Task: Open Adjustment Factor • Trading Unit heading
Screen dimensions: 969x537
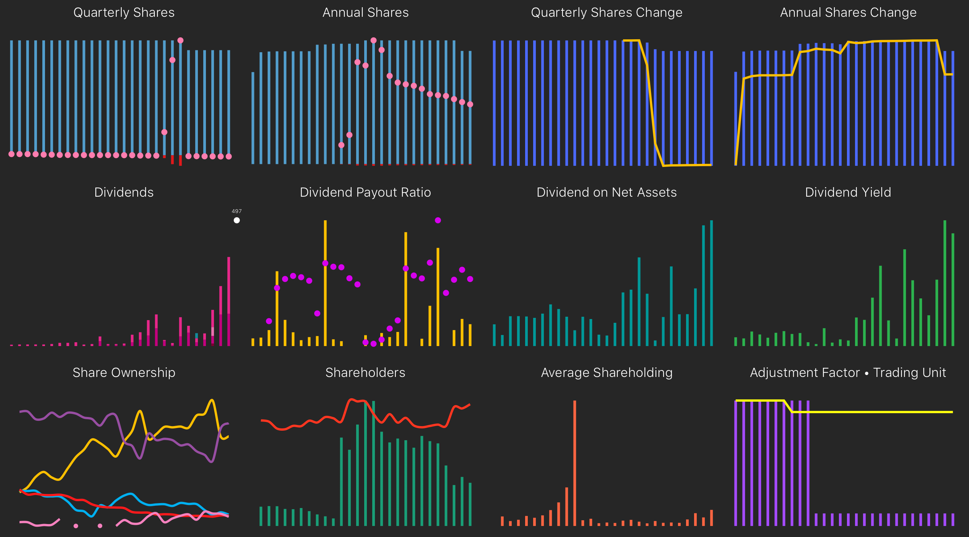Action: [848, 372]
